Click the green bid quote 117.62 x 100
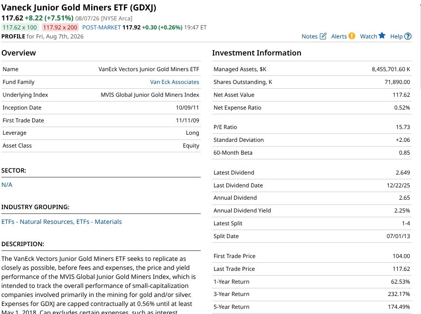This screenshot has width=421, height=314. point(20,28)
